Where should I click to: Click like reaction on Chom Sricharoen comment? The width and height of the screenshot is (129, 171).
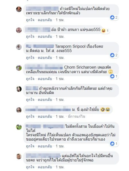pyautogui.click(x=112, y=76)
